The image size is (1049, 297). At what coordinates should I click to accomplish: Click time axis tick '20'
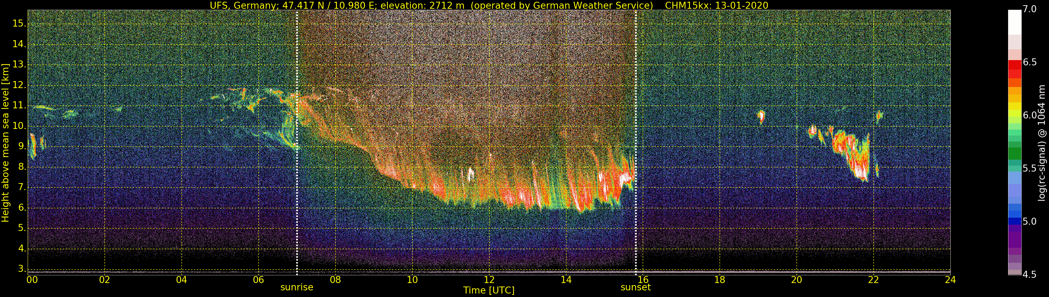(x=797, y=280)
